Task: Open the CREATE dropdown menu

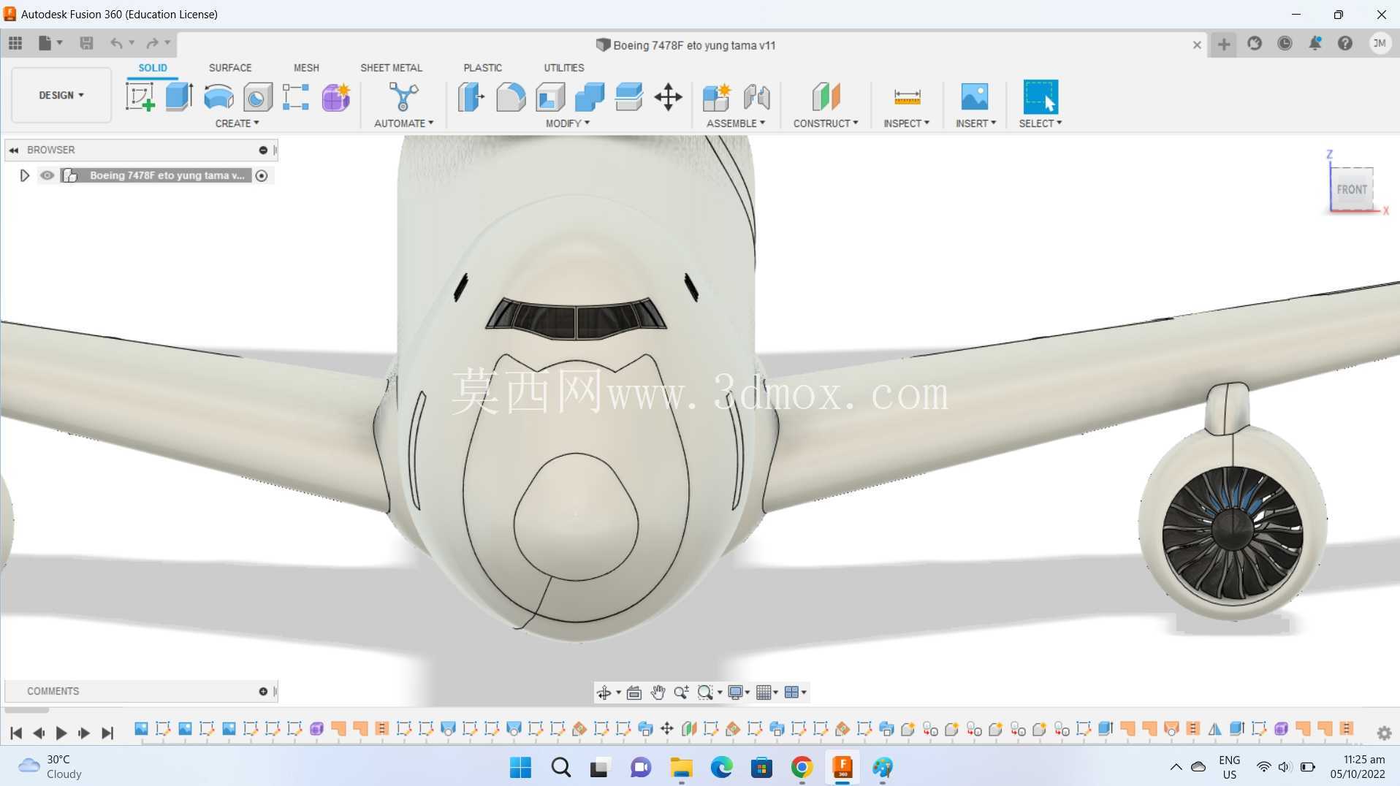Action: point(237,123)
